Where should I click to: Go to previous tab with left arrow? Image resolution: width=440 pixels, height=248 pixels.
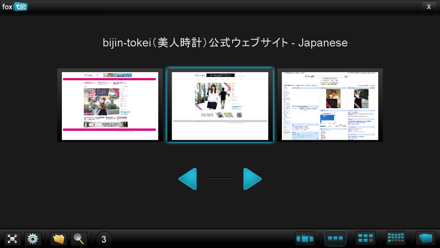188,179
